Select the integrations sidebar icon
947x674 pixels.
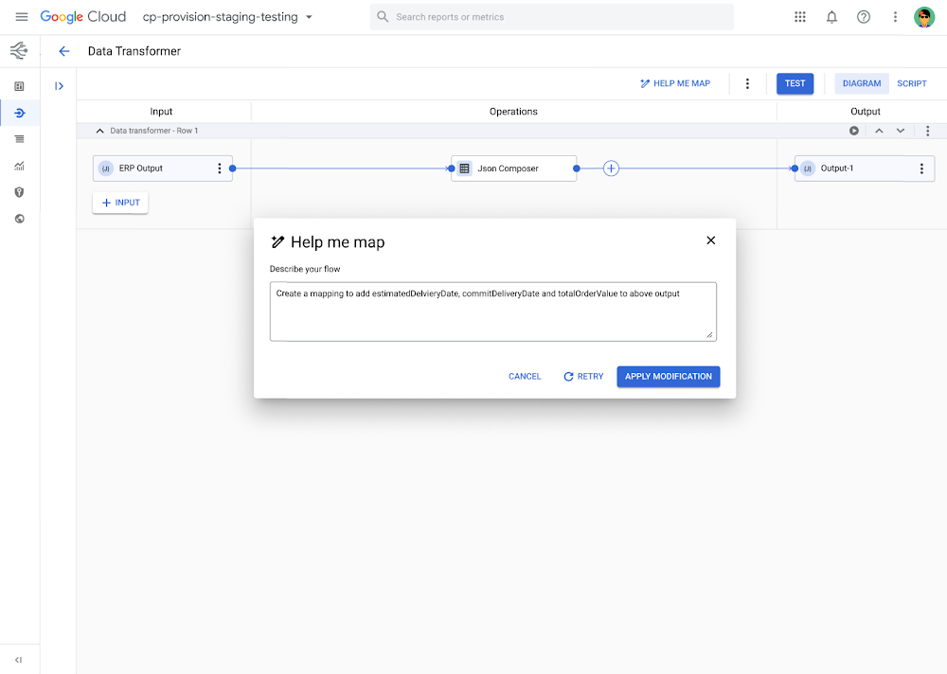(x=19, y=113)
